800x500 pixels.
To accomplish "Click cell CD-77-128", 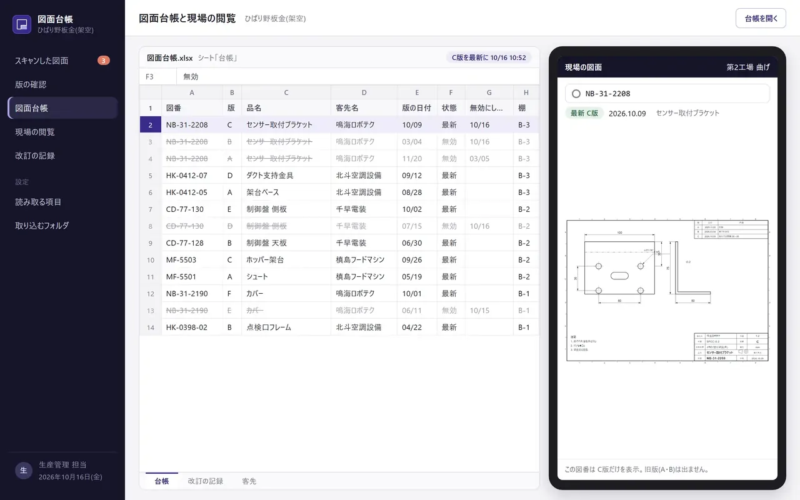I will [x=192, y=243].
